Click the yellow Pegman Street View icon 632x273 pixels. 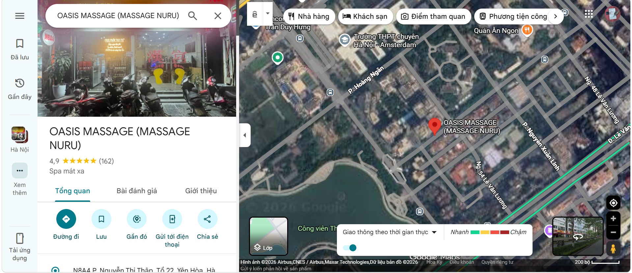click(613, 248)
